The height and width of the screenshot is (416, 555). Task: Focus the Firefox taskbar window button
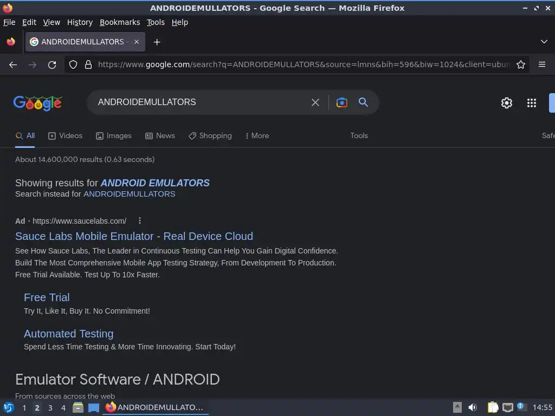point(155,407)
